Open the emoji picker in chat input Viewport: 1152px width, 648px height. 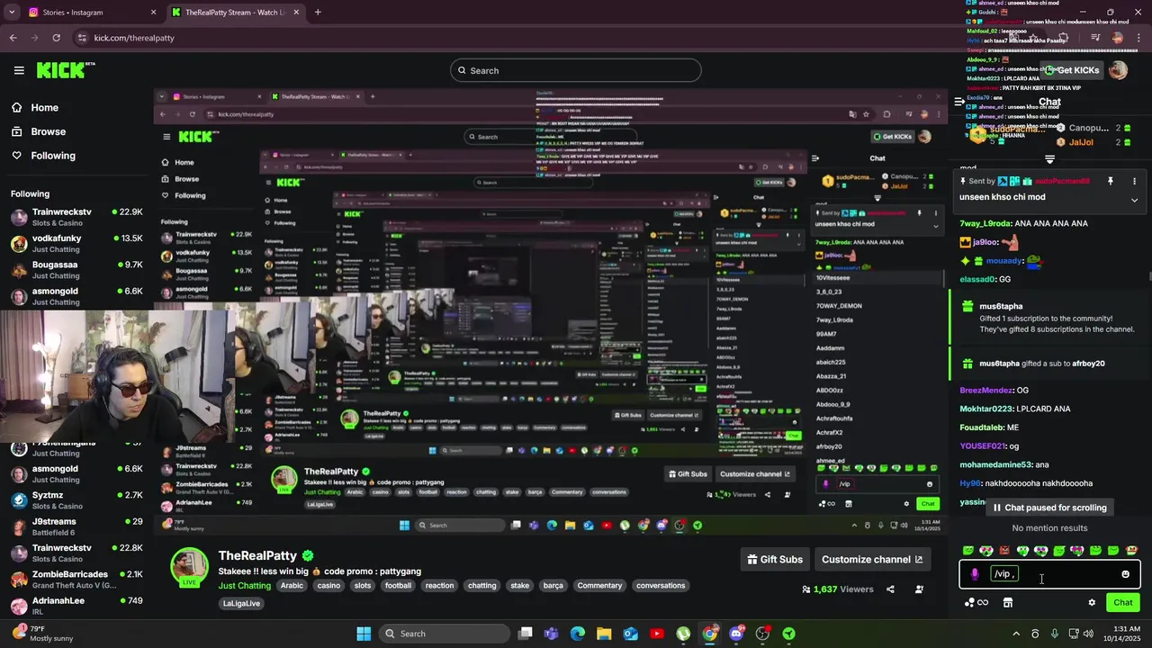(1125, 574)
